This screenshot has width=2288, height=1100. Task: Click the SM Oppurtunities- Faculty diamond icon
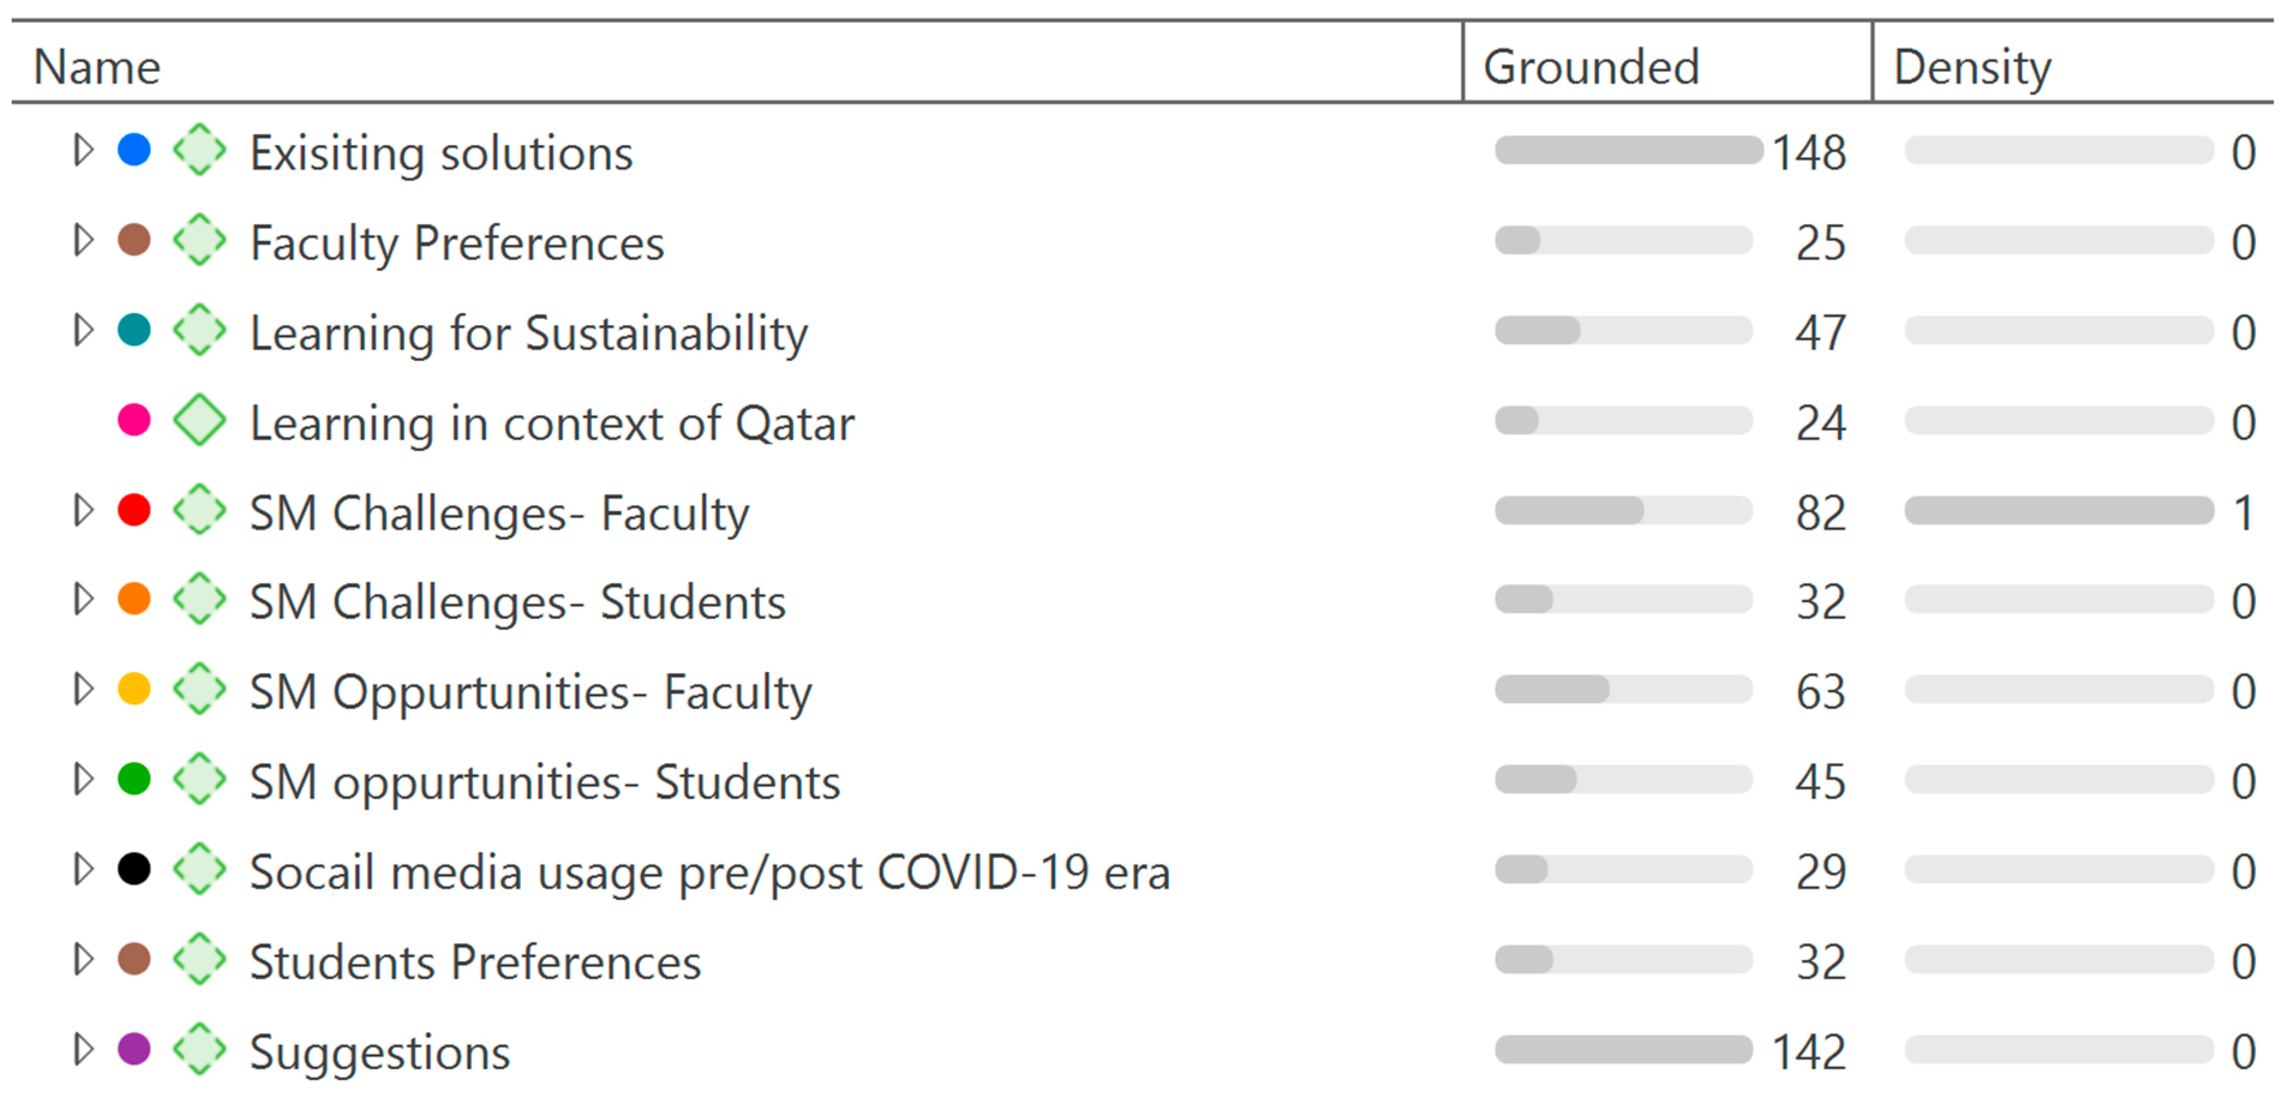click(199, 690)
